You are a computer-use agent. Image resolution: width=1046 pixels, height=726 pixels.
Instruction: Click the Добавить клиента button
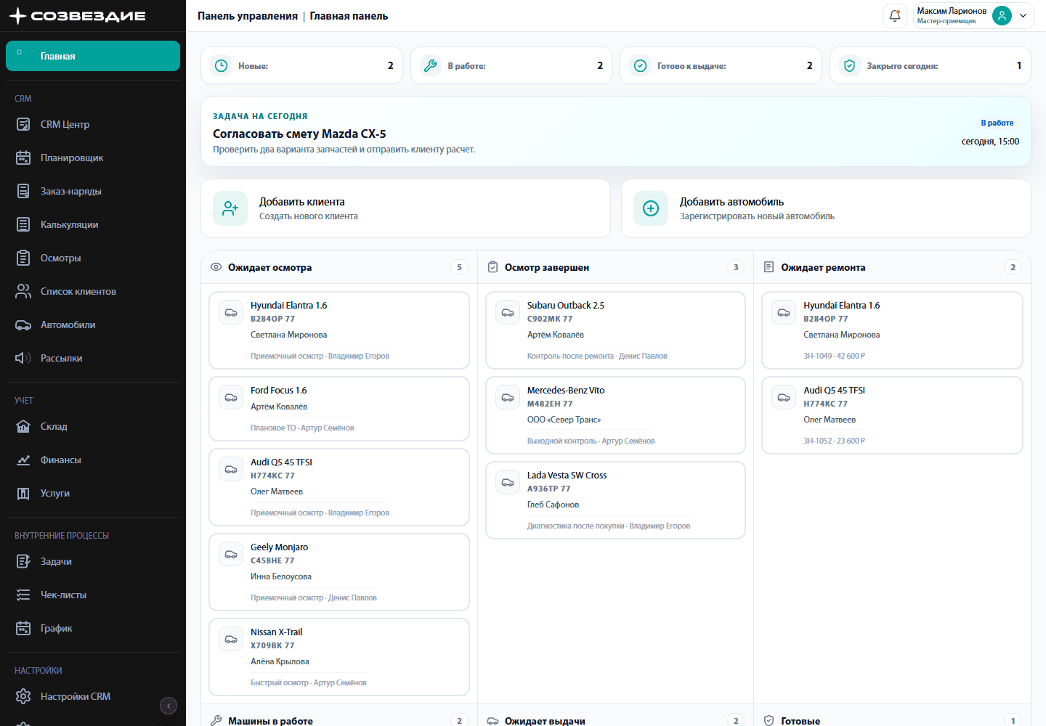(405, 208)
